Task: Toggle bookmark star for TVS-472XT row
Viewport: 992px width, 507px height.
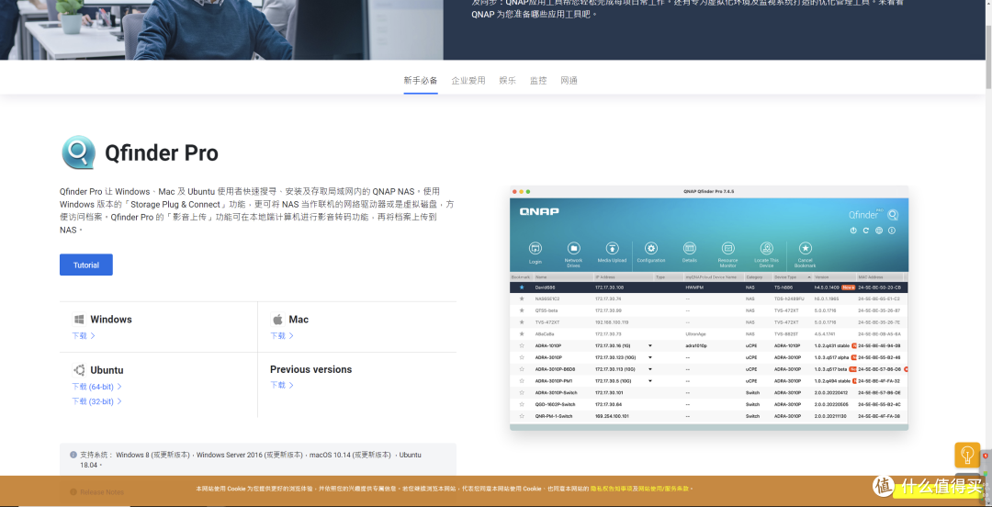Action: coord(522,322)
